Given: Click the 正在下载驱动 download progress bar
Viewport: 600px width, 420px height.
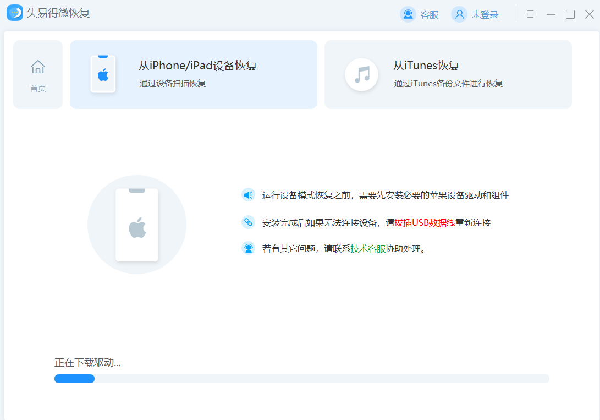Looking at the screenshot, I should tap(302, 379).
